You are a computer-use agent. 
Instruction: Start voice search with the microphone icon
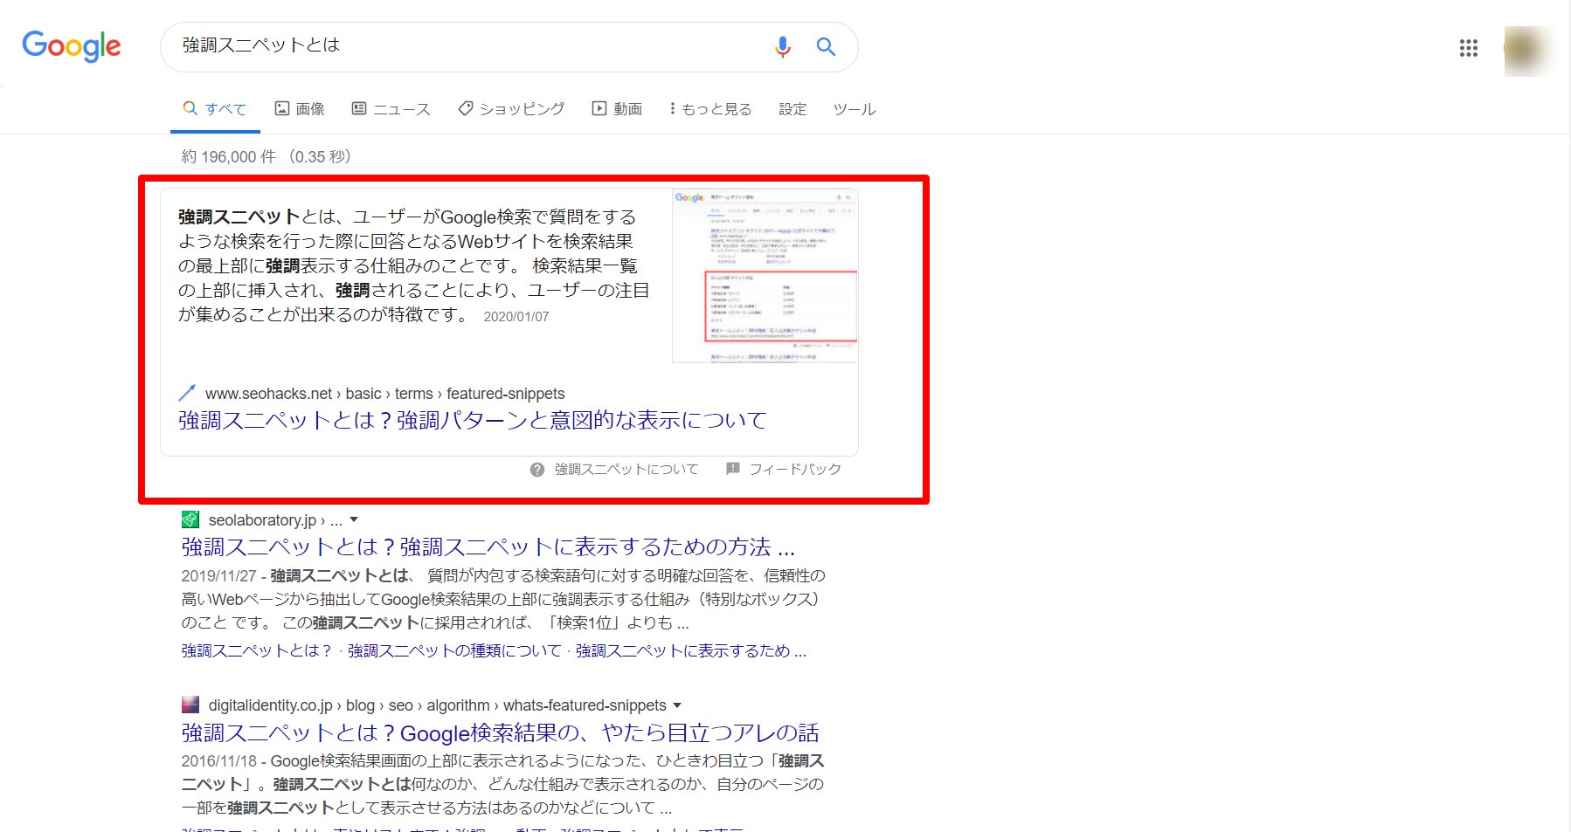point(783,47)
